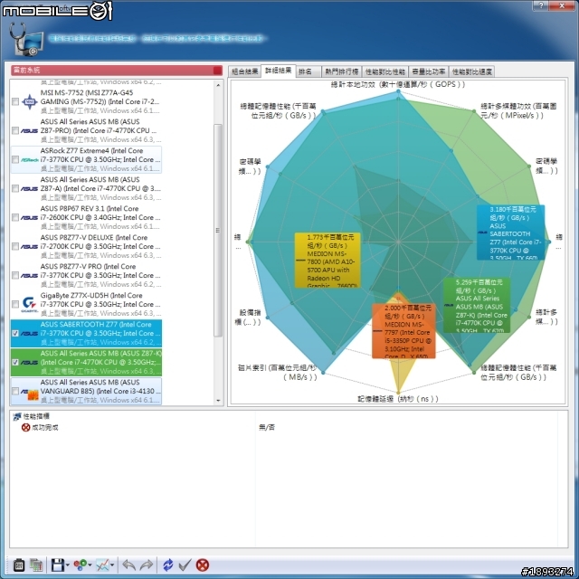Viewport: 579px width, 579px height.
Task: Click the stethoscope monitor application icon
Action: (x=26, y=39)
